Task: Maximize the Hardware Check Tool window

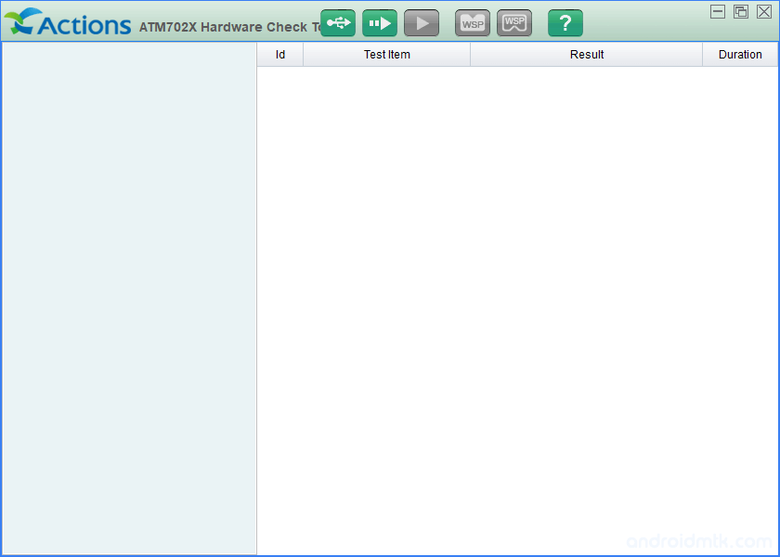Action: tap(741, 11)
